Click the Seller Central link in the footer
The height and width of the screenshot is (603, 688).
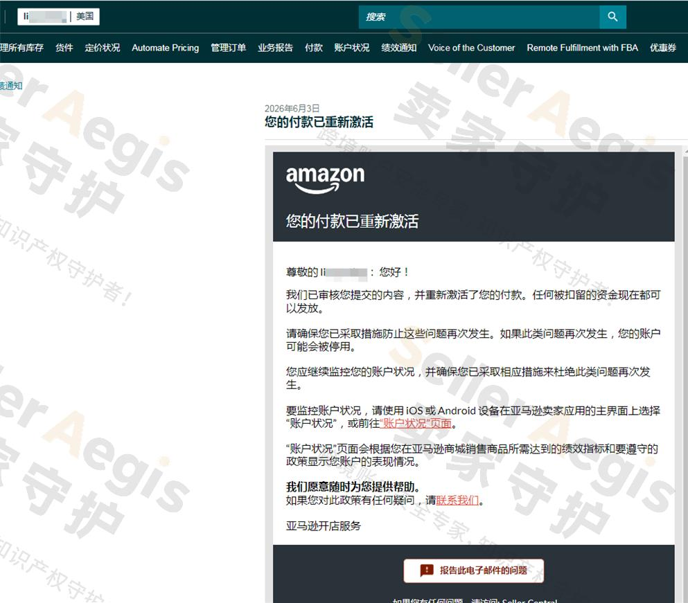pyautogui.click(x=529, y=600)
